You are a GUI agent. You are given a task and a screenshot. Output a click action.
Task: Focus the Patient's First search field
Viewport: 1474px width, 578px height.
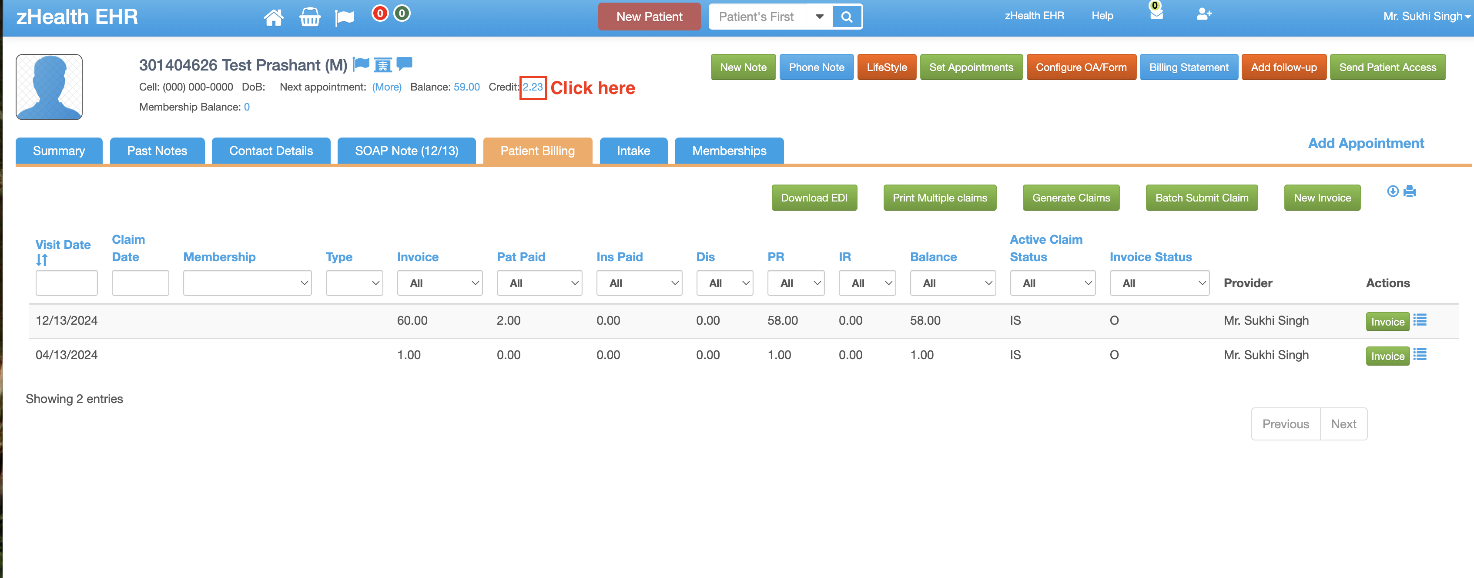[x=758, y=17]
